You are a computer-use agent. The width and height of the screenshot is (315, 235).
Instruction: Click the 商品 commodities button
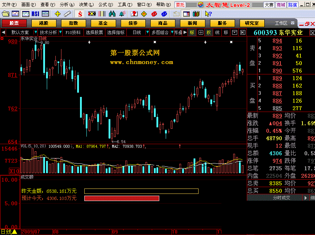click(163, 23)
